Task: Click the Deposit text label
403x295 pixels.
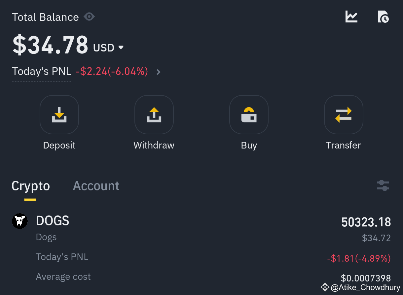Action: tap(59, 145)
